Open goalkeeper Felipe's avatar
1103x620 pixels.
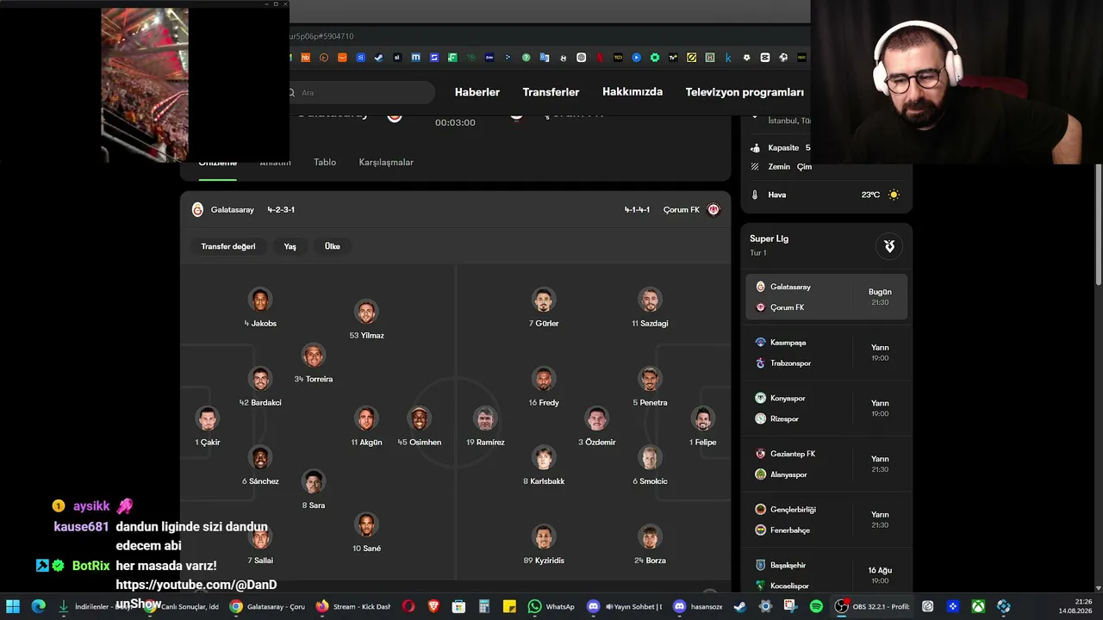pos(703,418)
